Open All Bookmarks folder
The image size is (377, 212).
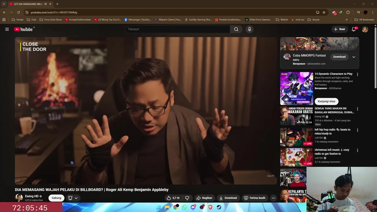coord(364,20)
